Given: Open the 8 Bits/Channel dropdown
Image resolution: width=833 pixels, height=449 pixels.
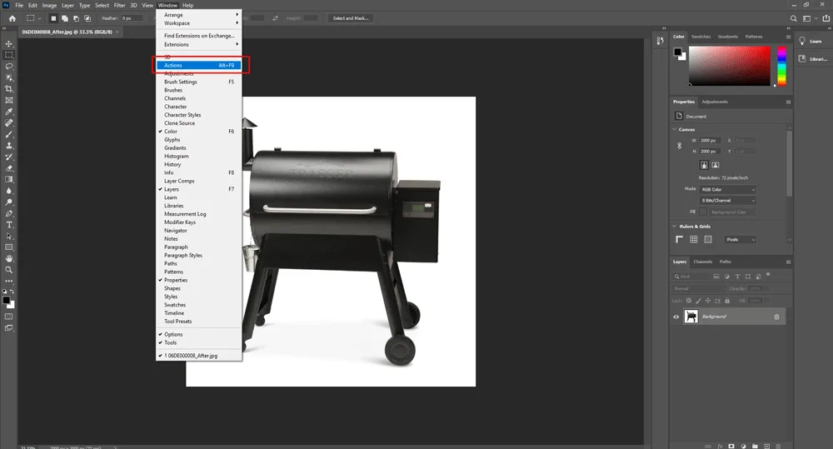Looking at the screenshot, I should (x=728, y=200).
